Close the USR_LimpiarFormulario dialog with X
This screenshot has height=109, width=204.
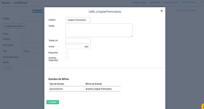tap(162, 11)
